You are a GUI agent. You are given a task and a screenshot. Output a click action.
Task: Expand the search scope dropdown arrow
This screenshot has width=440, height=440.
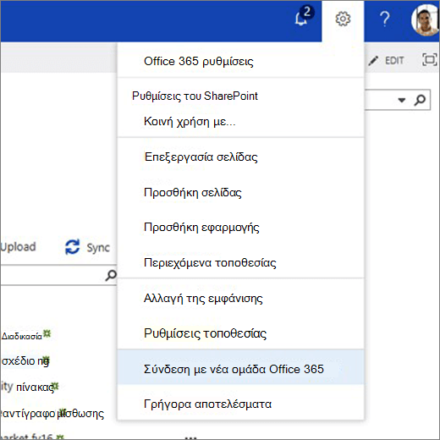coord(401,100)
